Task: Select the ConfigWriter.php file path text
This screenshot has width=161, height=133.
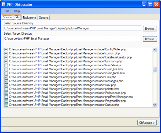Action: click(x=67, y=49)
